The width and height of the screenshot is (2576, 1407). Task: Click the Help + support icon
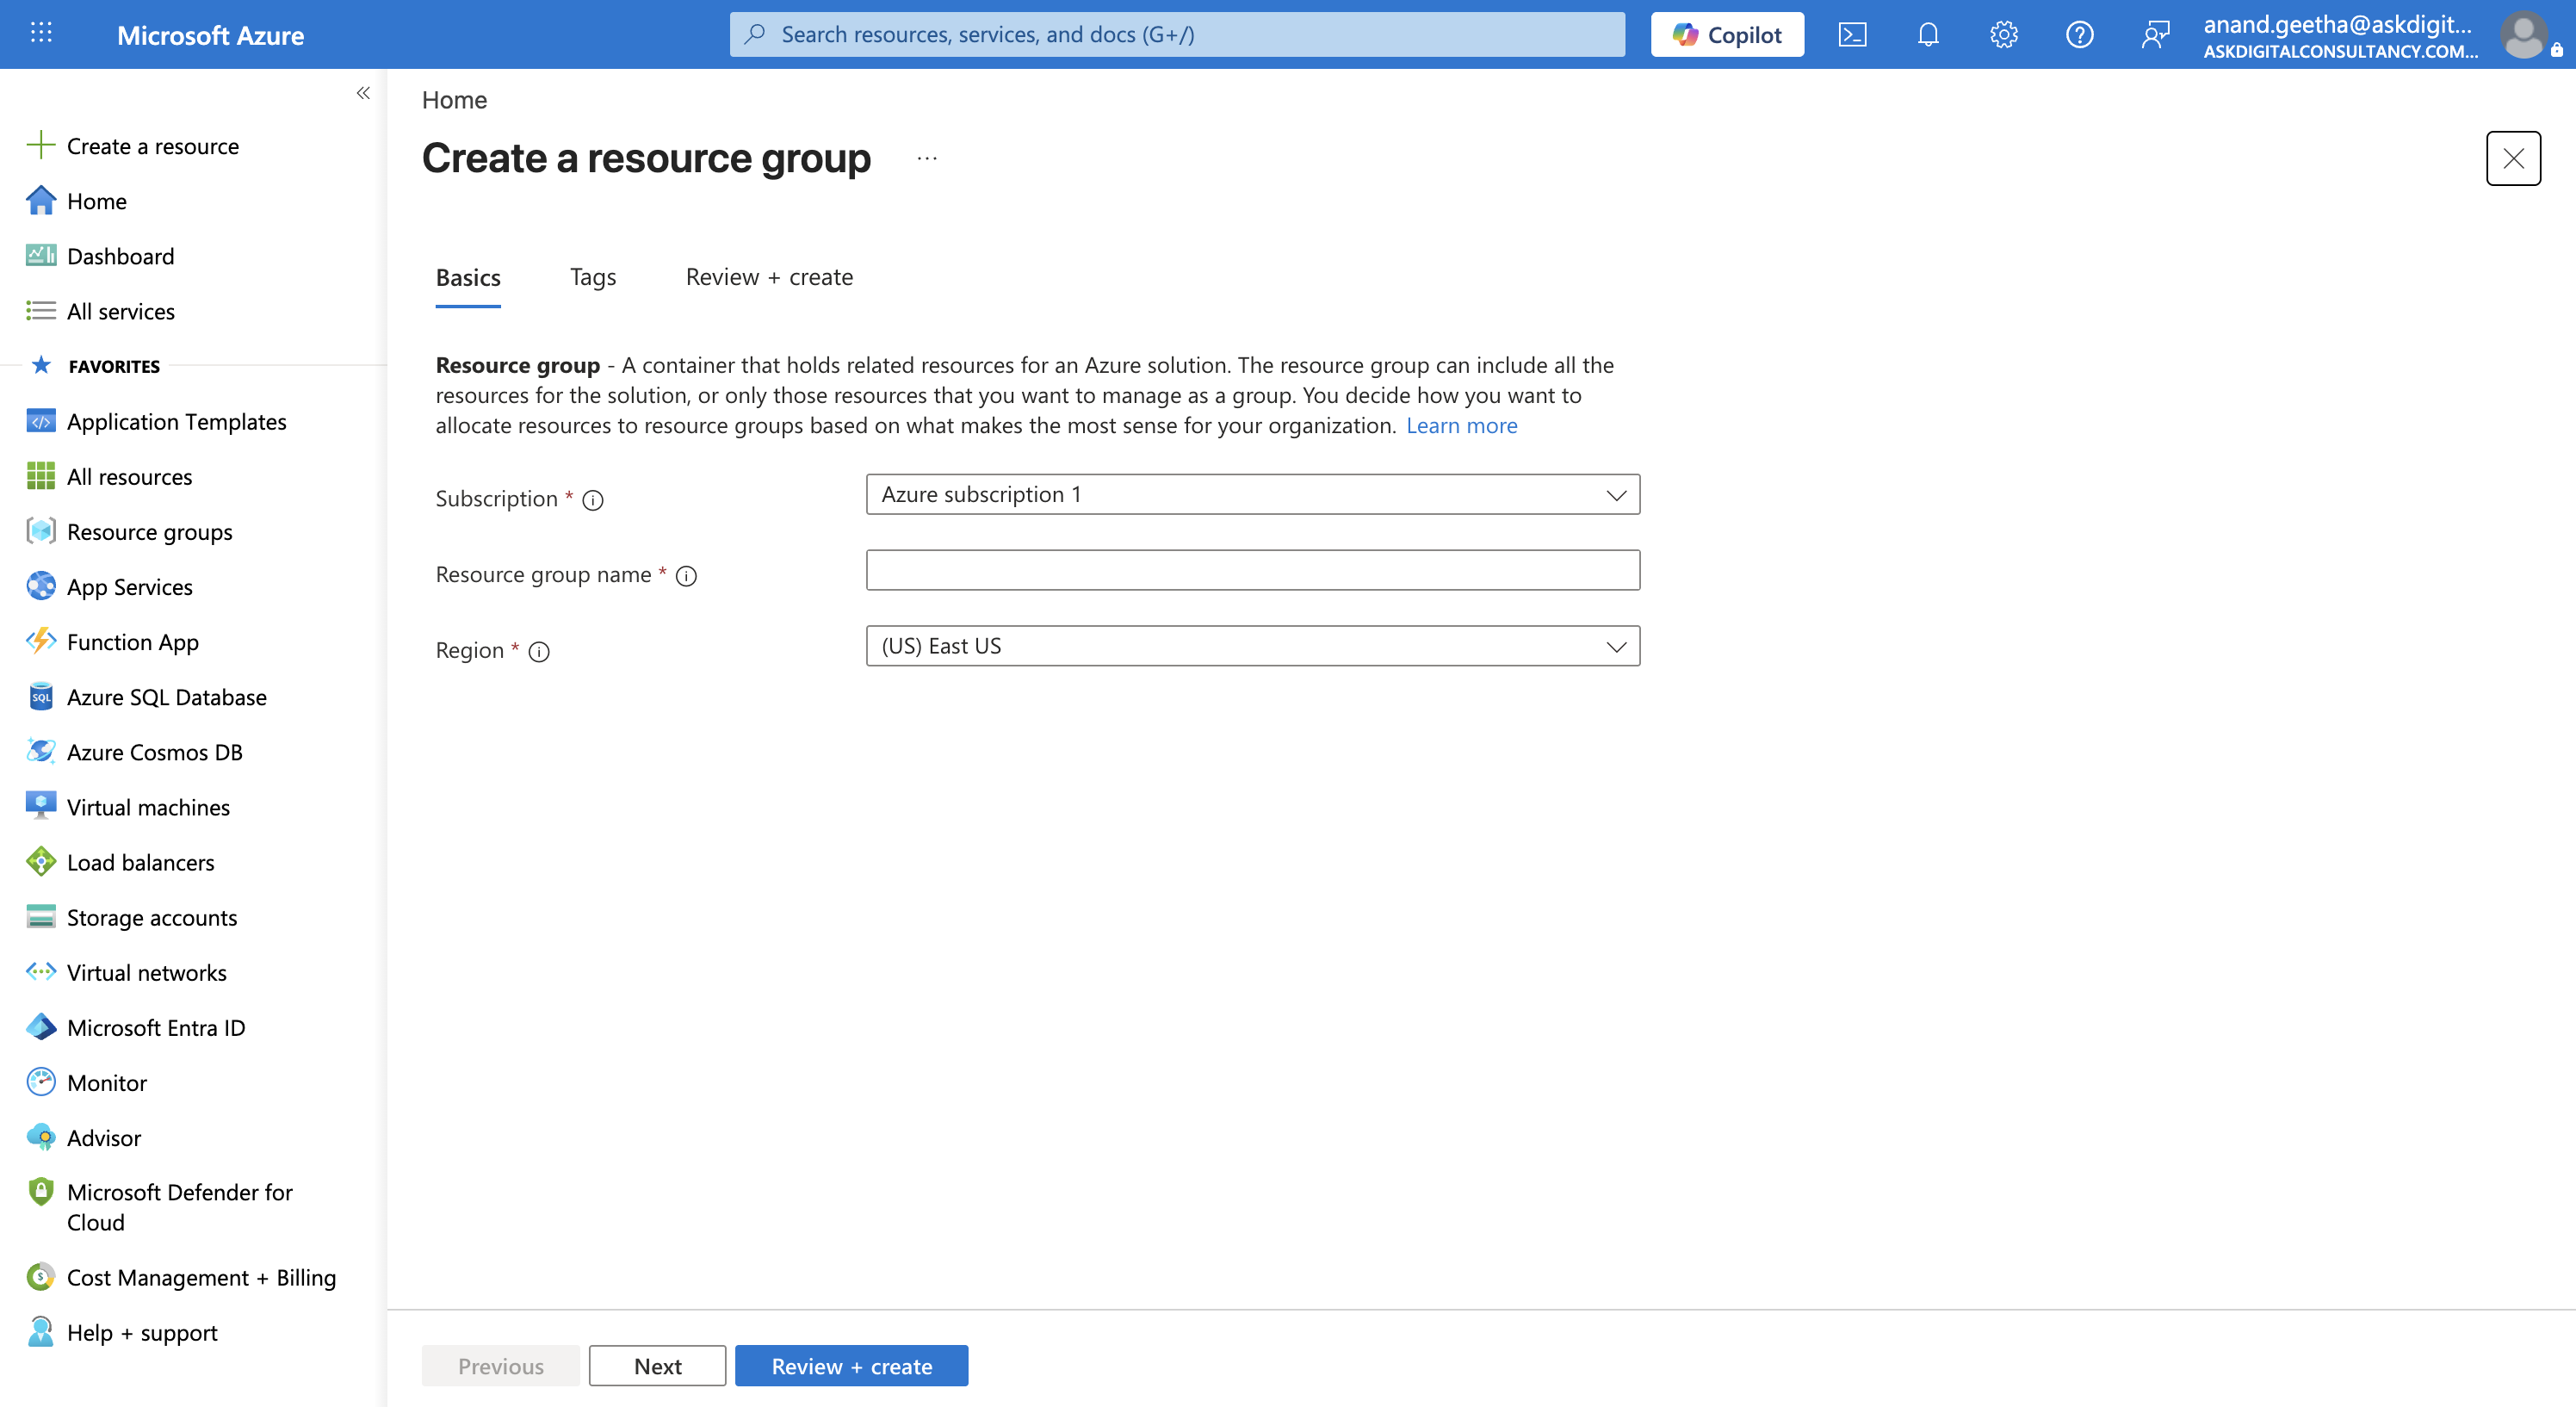coord(41,1332)
